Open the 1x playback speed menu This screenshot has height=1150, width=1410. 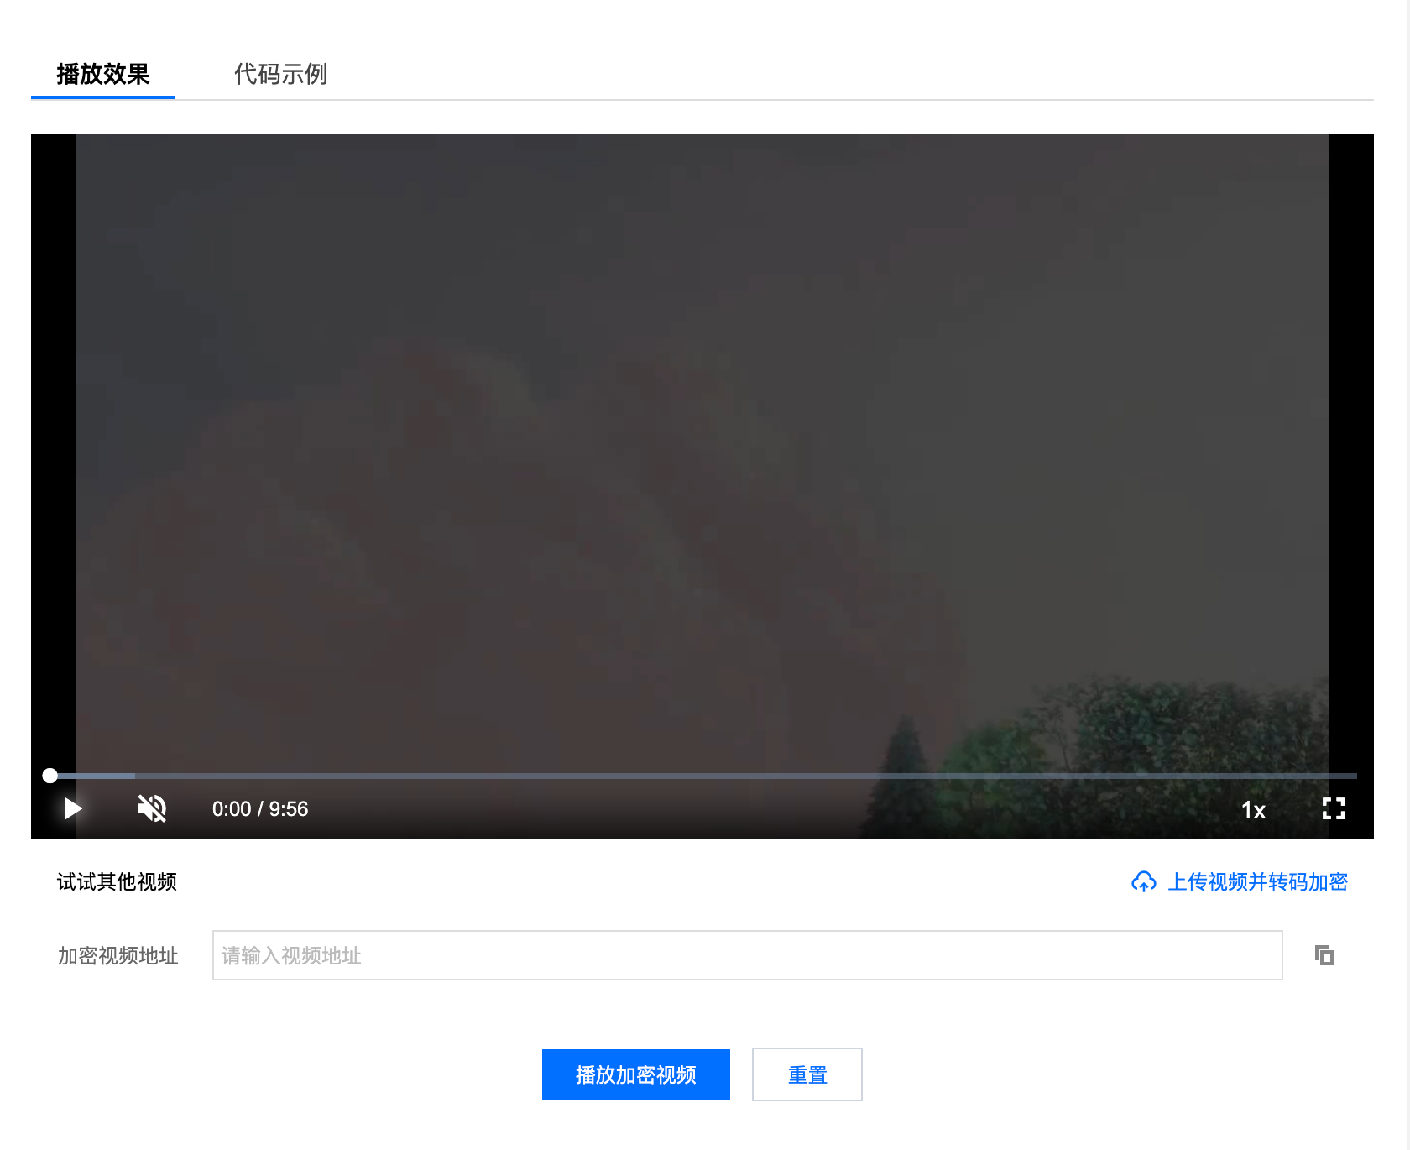pyautogui.click(x=1254, y=810)
